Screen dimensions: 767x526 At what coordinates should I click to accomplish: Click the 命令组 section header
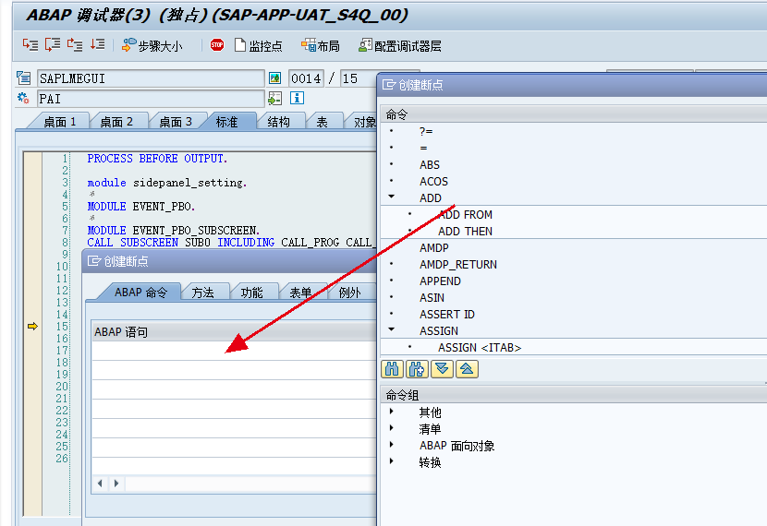[x=574, y=395]
